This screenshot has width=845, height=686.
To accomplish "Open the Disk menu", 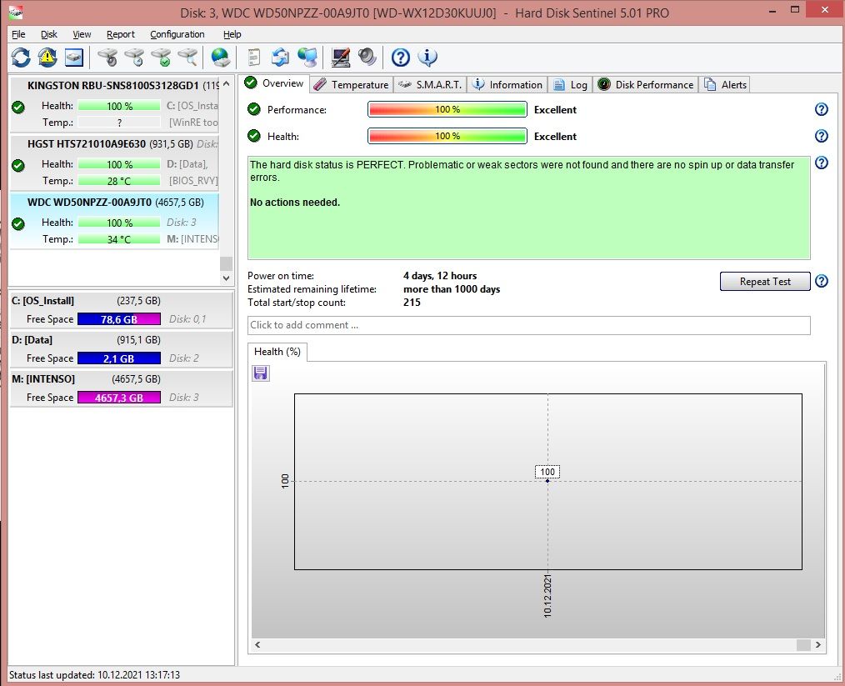I will pos(49,34).
